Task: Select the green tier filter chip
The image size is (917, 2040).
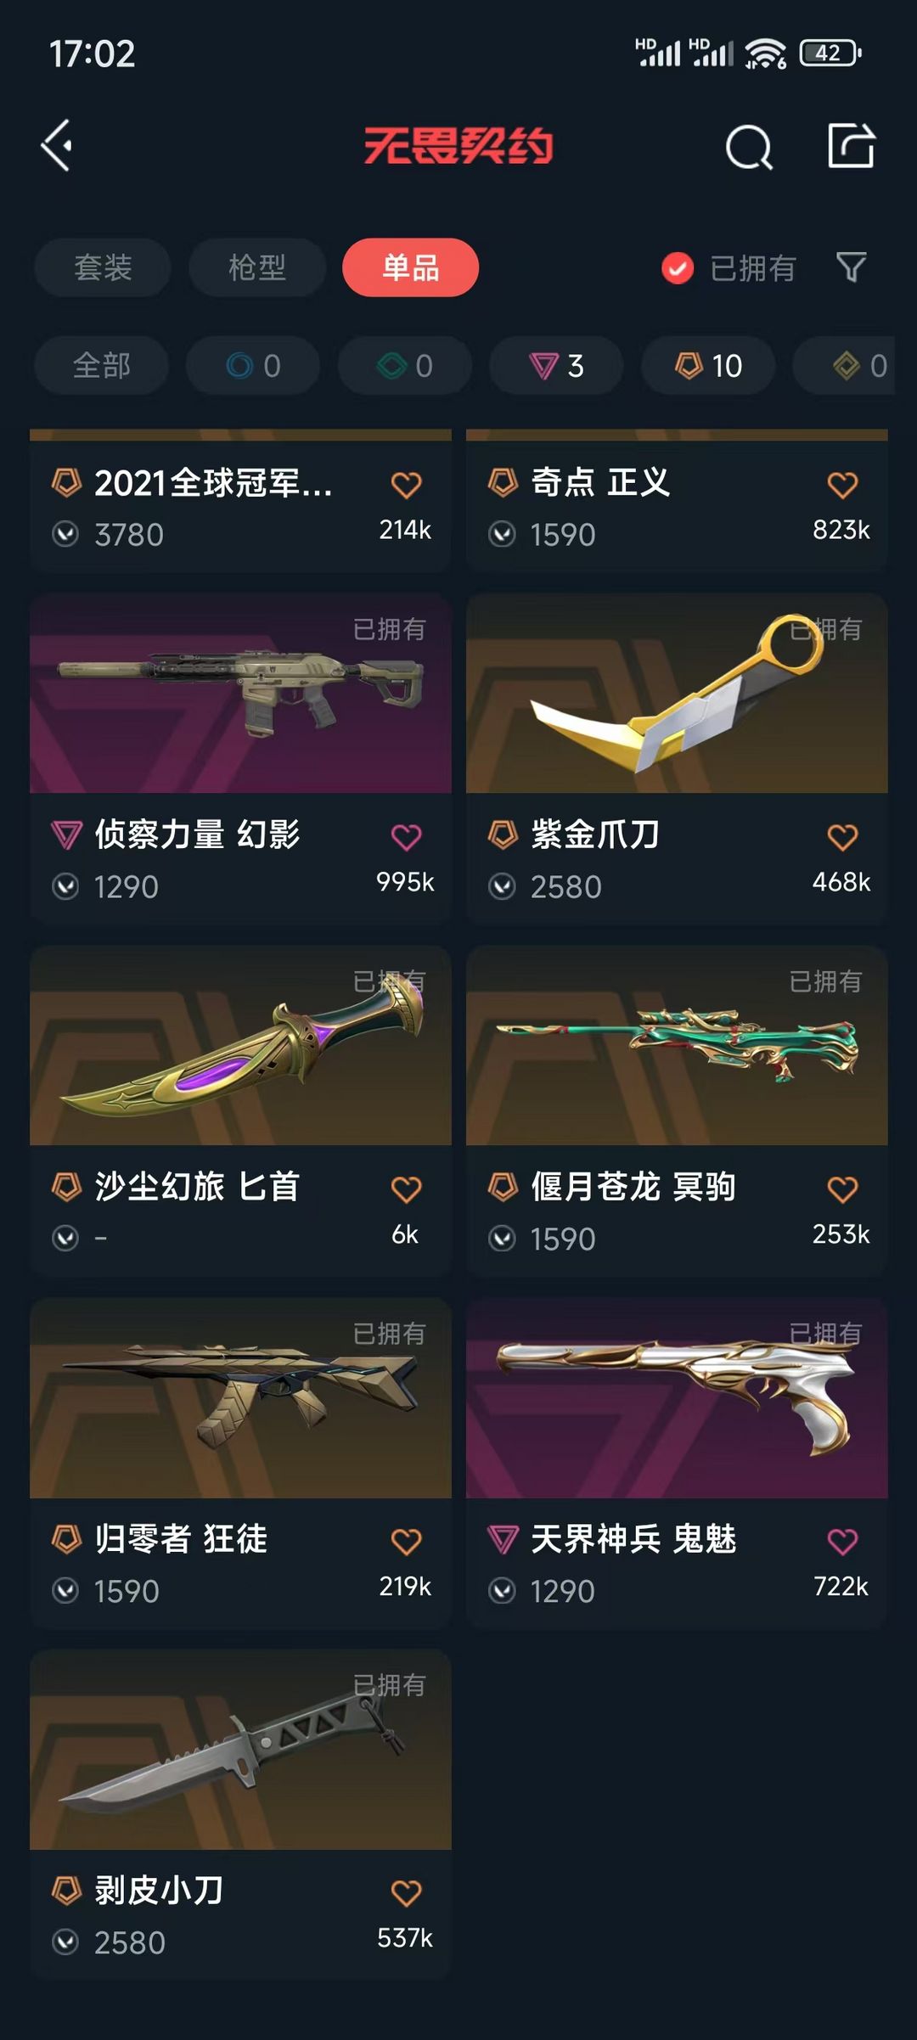Action: click(405, 366)
